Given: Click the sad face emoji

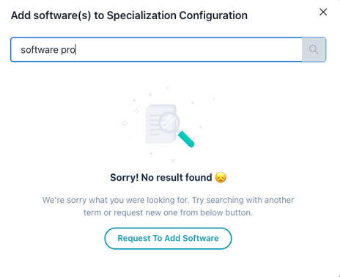Looking at the screenshot, I should click(221, 177).
